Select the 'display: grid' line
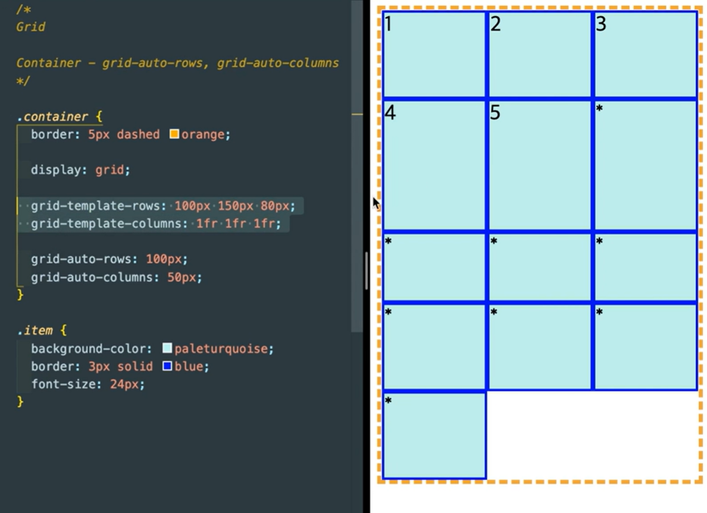707x513 pixels. 80,170
